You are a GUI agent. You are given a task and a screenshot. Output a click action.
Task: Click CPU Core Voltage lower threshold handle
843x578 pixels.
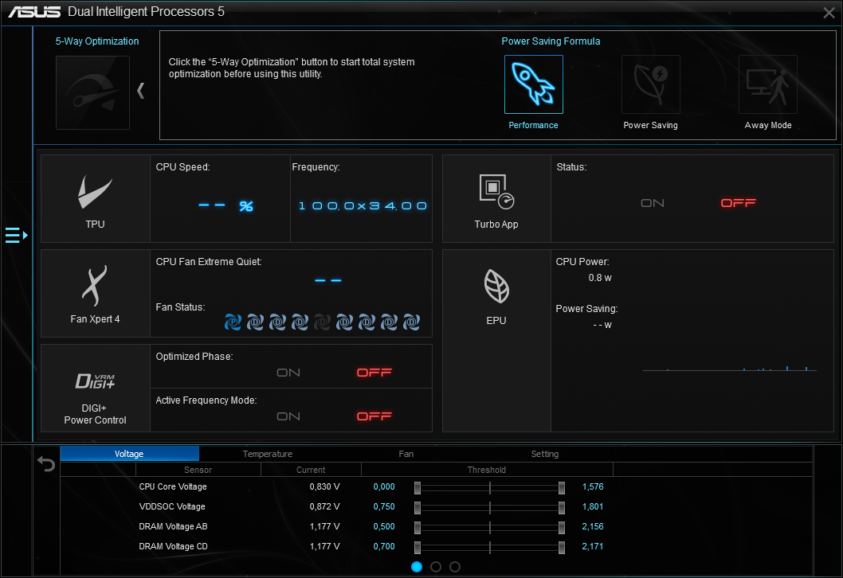(418, 488)
